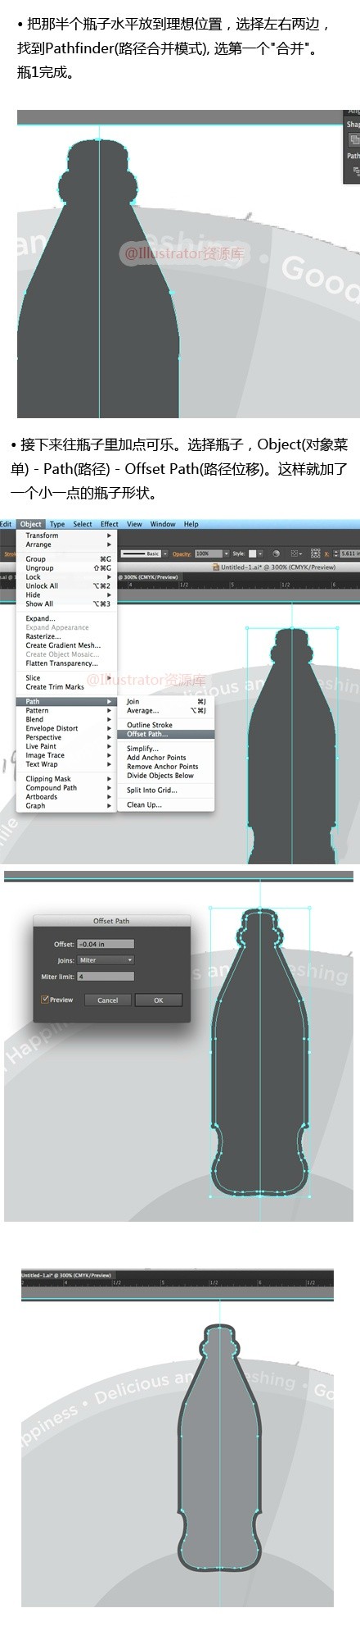This screenshot has width=360, height=1640.
Task: Expand the Live Paint submenu
Action: click(67, 746)
